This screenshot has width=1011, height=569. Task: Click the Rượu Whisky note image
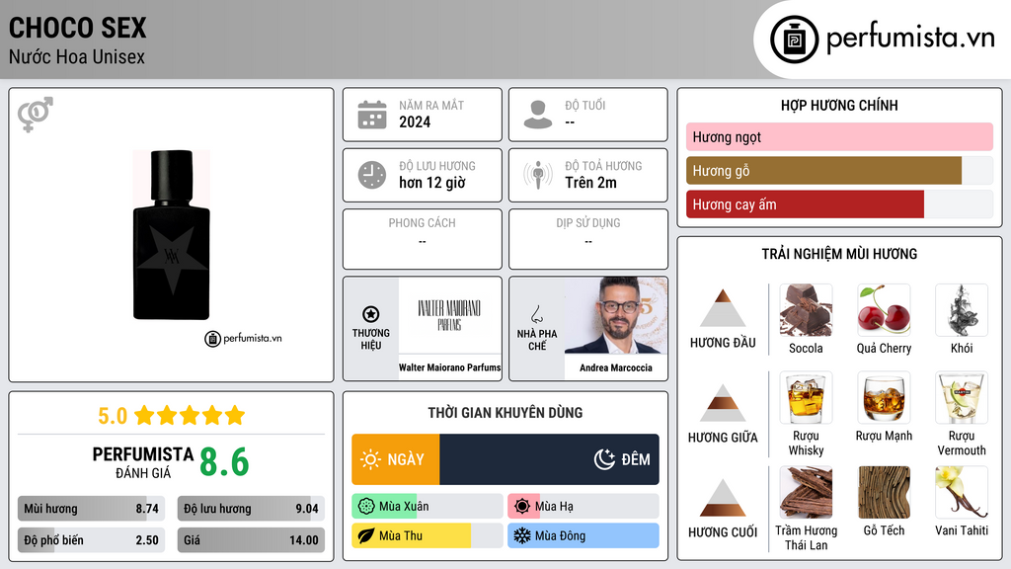806,397
